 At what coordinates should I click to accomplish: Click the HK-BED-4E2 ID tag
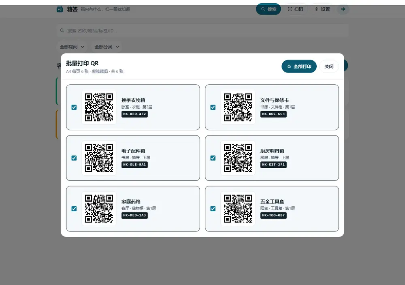(x=134, y=114)
